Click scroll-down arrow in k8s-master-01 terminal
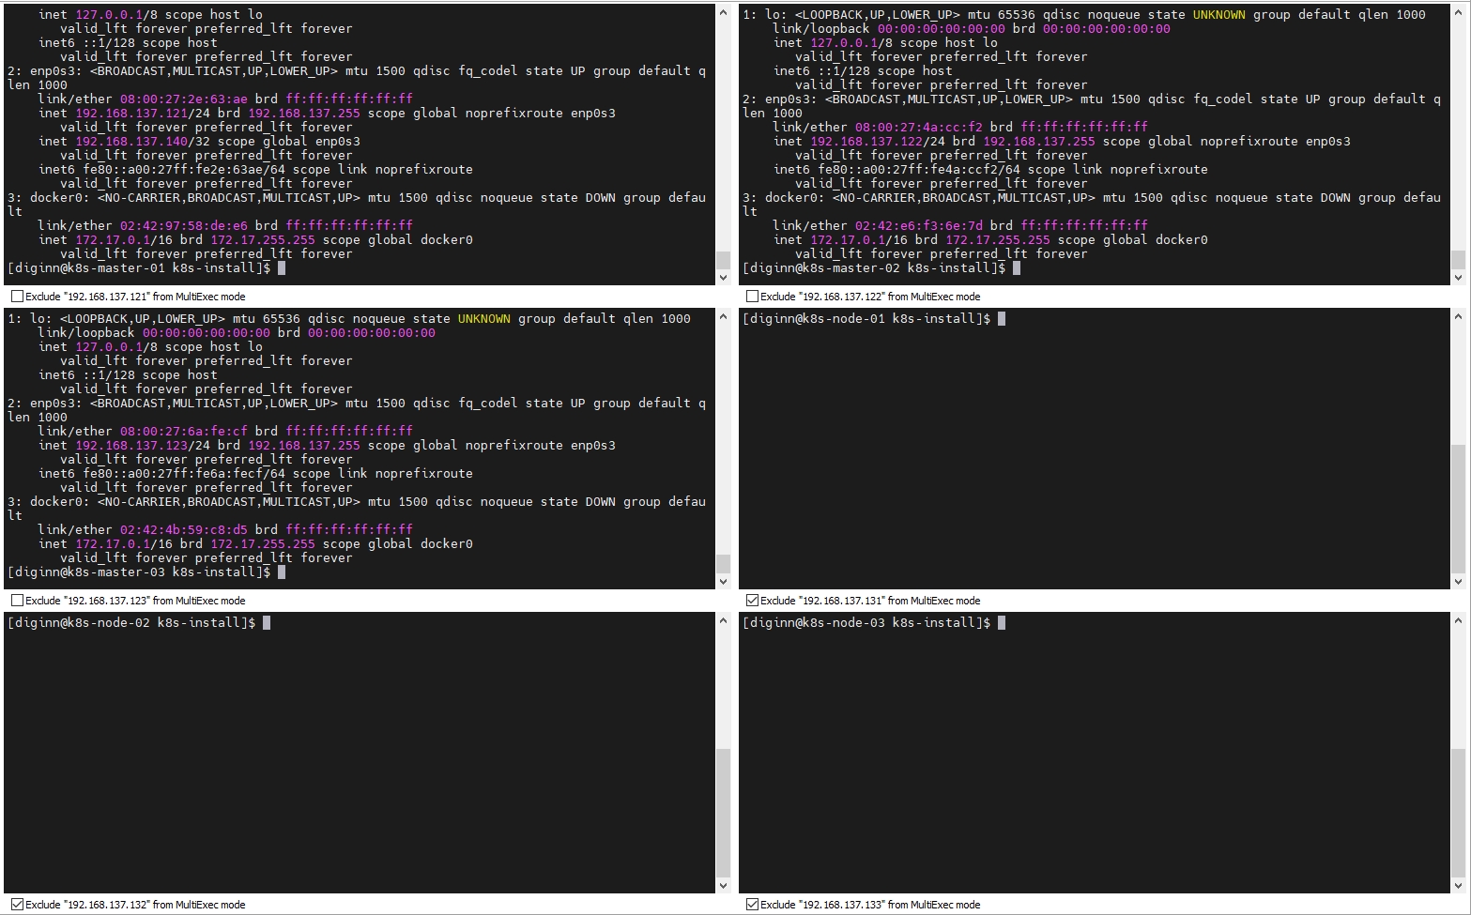 pyautogui.click(x=723, y=277)
